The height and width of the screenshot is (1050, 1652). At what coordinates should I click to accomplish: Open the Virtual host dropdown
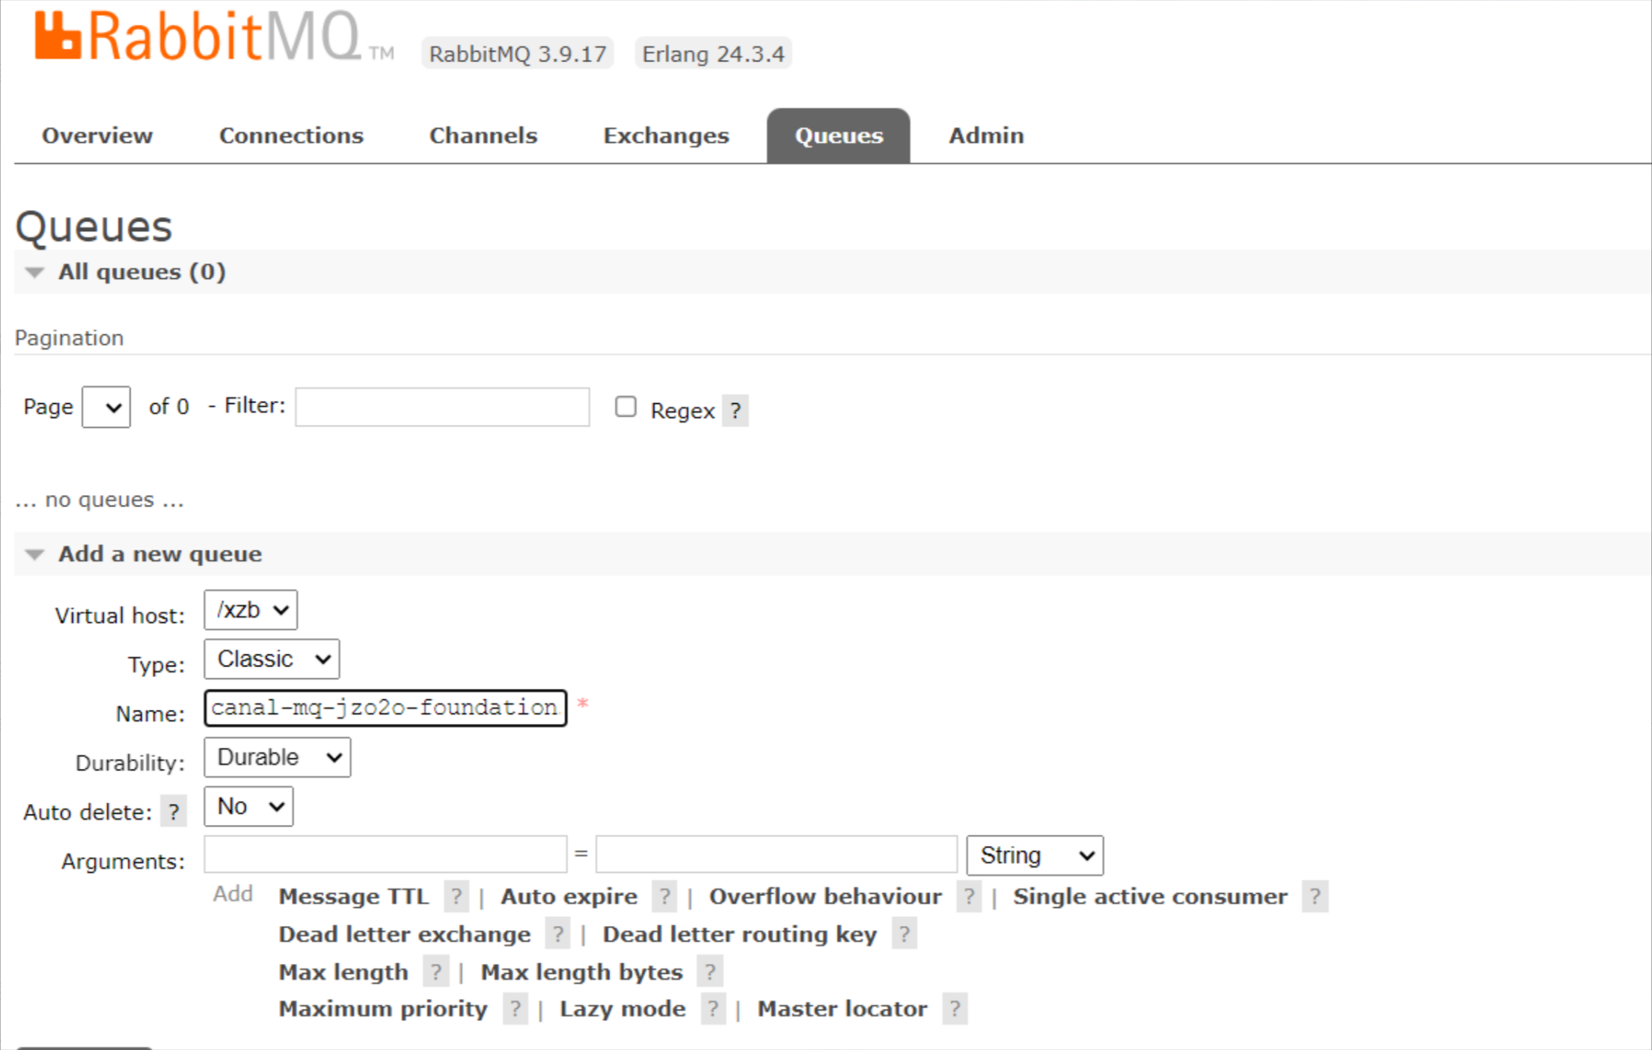[x=251, y=610]
